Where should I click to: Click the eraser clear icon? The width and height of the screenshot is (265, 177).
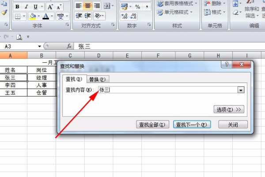click(235, 12)
